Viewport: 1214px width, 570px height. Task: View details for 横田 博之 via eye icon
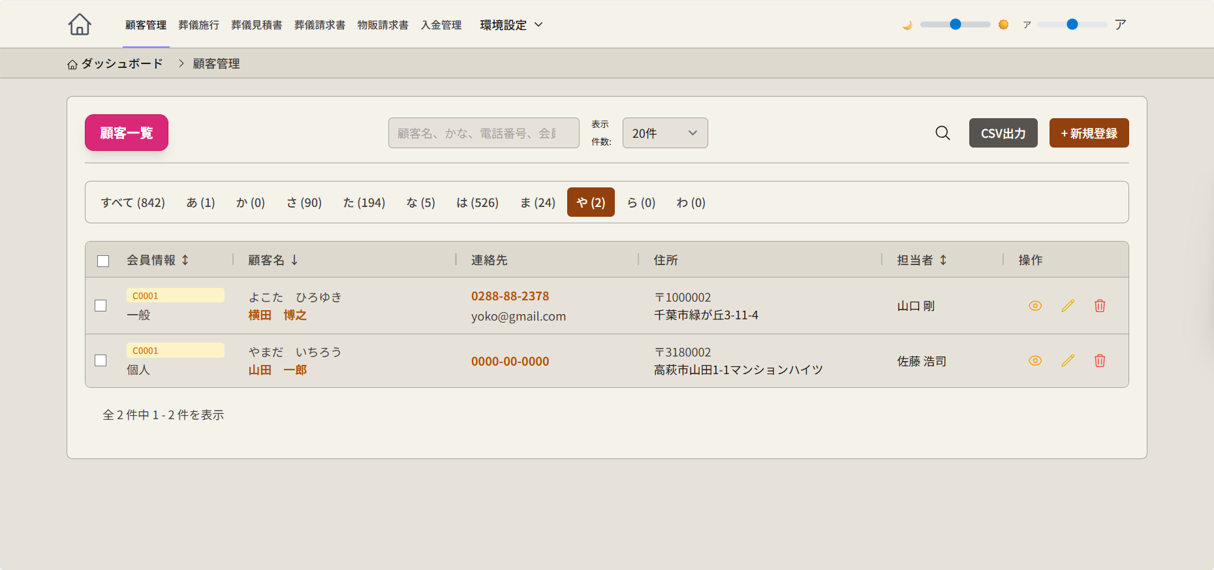coord(1035,306)
